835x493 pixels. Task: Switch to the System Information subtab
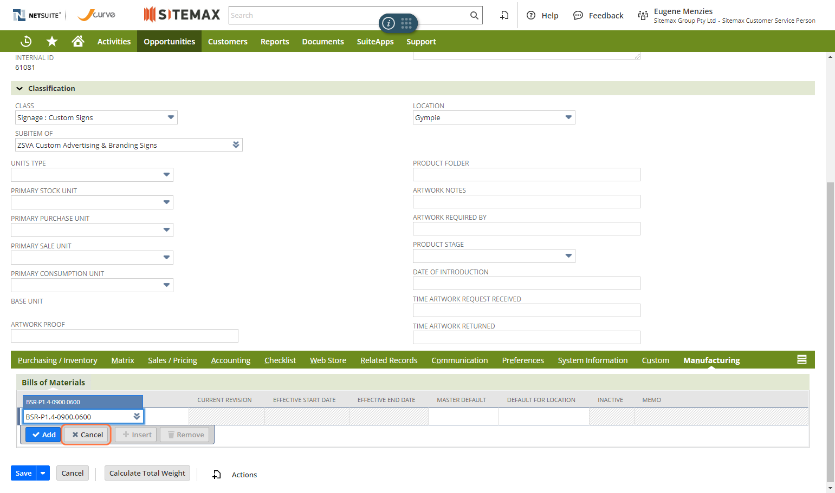pos(593,360)
